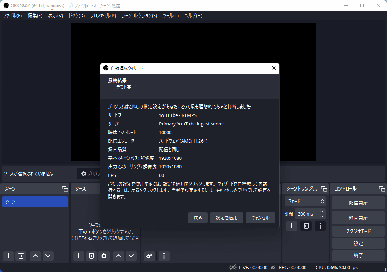Image resolution: width=387 pixels, height=272 pixels.
Task: Add a new scene with the plus icon
Action: (x=8, y=256)
